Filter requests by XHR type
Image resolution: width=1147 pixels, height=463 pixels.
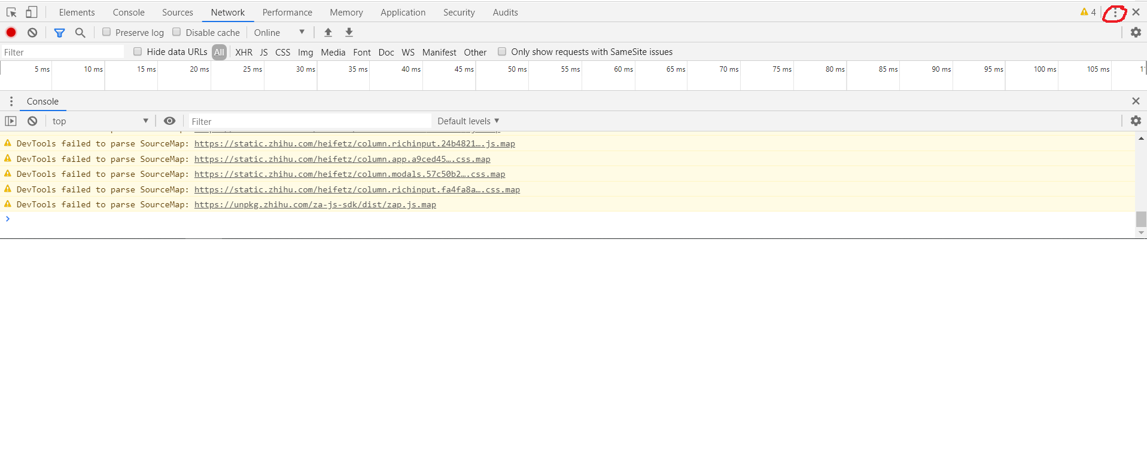point(244,52)
